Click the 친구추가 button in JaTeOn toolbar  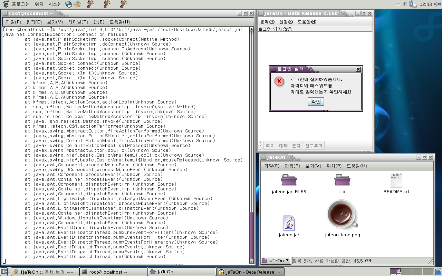[x=314, y=146]
